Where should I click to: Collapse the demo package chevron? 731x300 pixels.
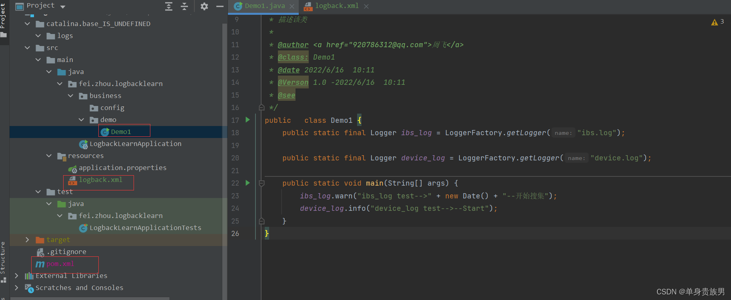coord(81,120)
